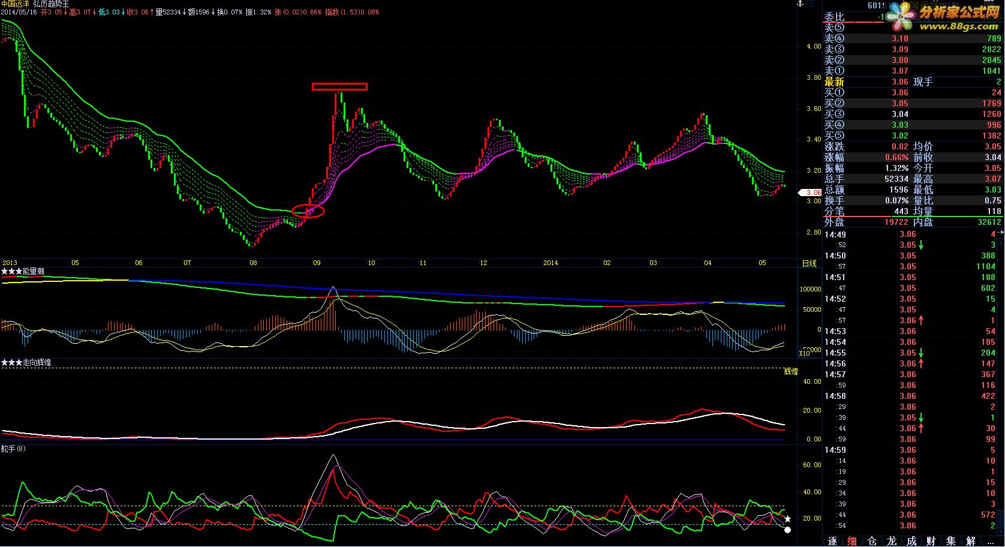Switch to the 成 tab
This screenshot has width=1005, height=547.
click(911, 541)
